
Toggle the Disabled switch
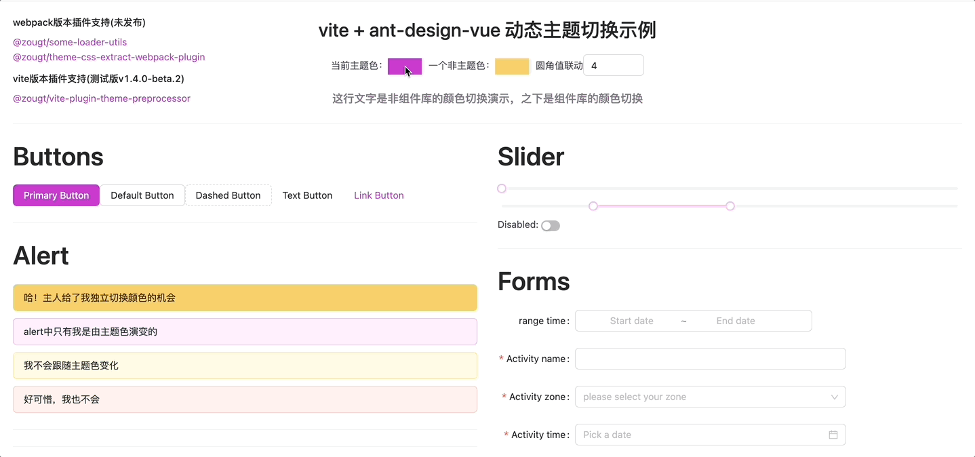tap(551, 226)
